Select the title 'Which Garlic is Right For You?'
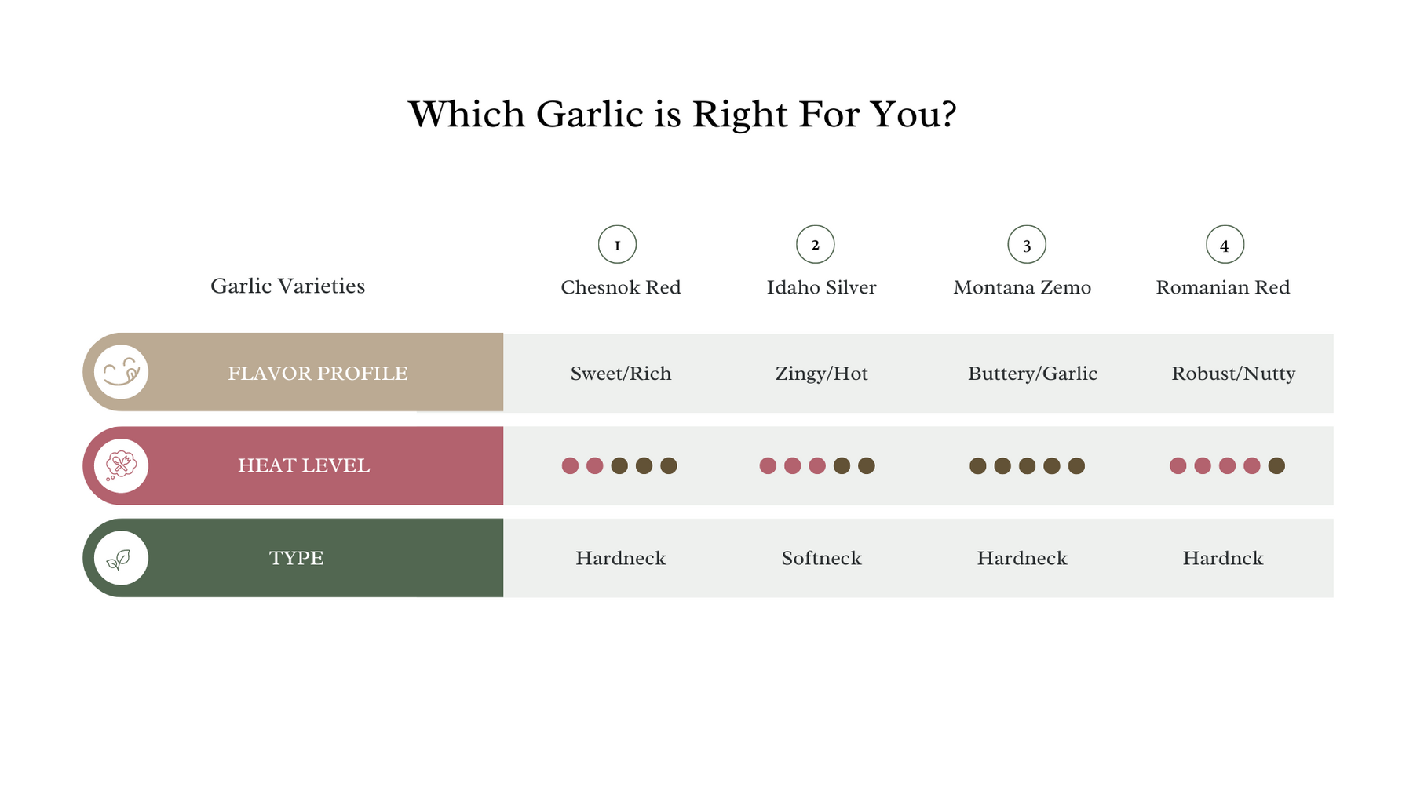The width and height of the screenshot is (1413, 795). (x=681, y=115)
